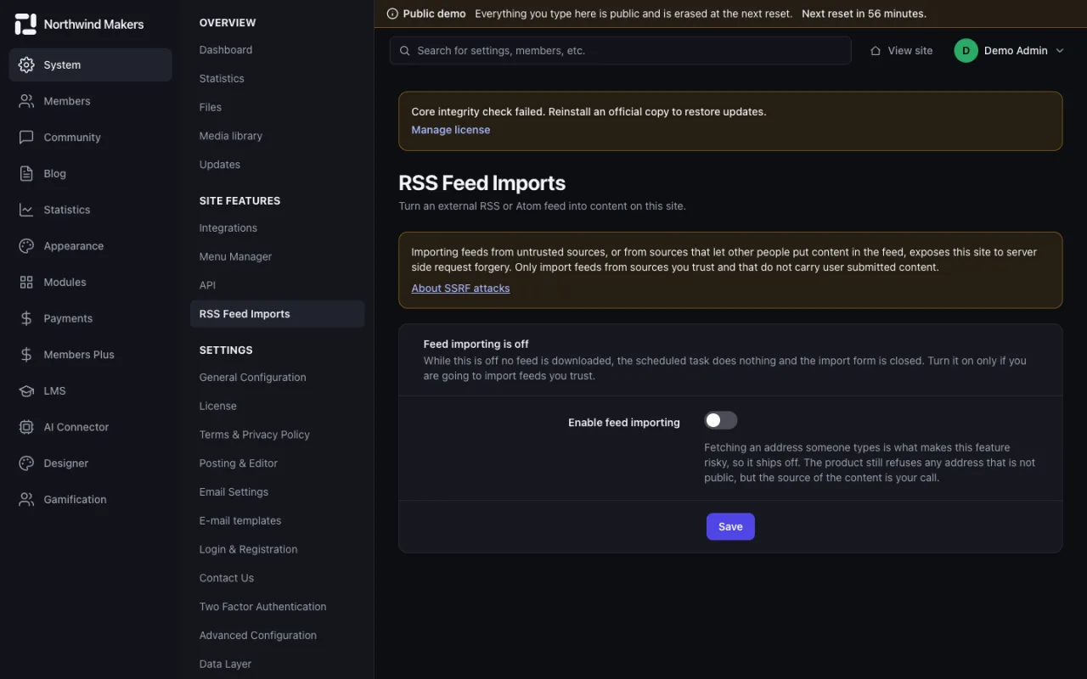Open Appearance via the palette icon
The width and height of the screenshot is (1087, 679).
(26, 246)
